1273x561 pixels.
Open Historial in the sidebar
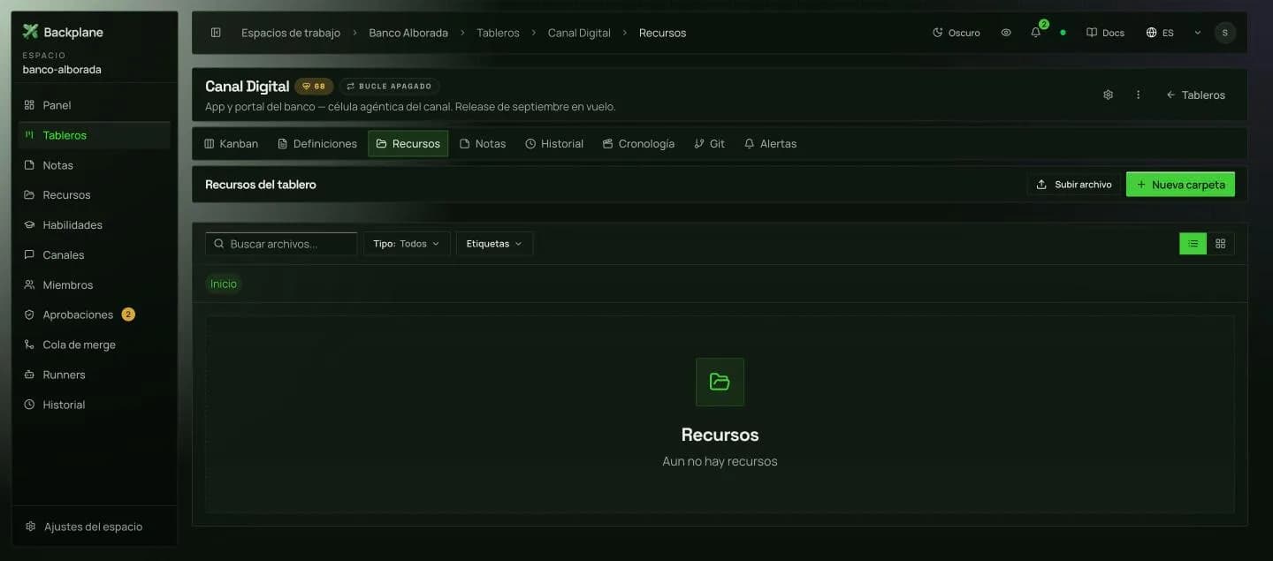[94, 405]
